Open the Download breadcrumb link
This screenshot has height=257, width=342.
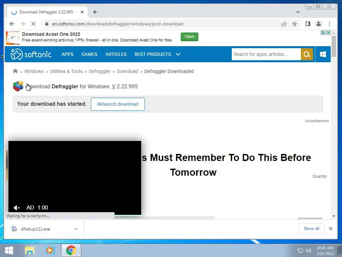pos(127,71)
